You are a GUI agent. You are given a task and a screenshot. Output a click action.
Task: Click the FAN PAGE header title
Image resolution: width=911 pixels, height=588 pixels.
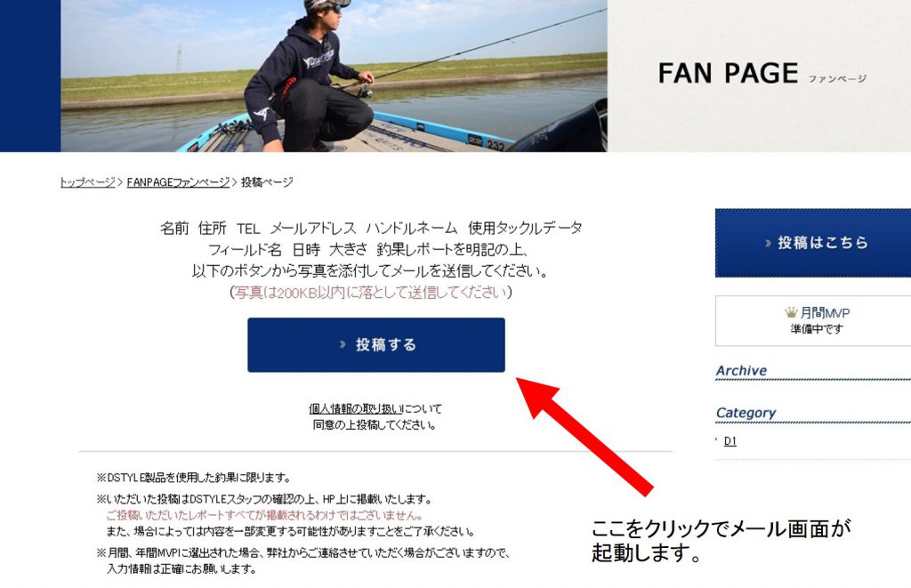pyautogui.click(x=728, y=73)
